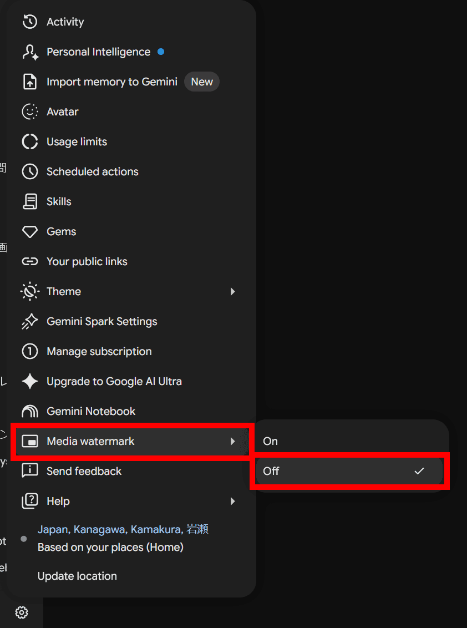Click the blue notification dot by Personal Intelligence

161,52
